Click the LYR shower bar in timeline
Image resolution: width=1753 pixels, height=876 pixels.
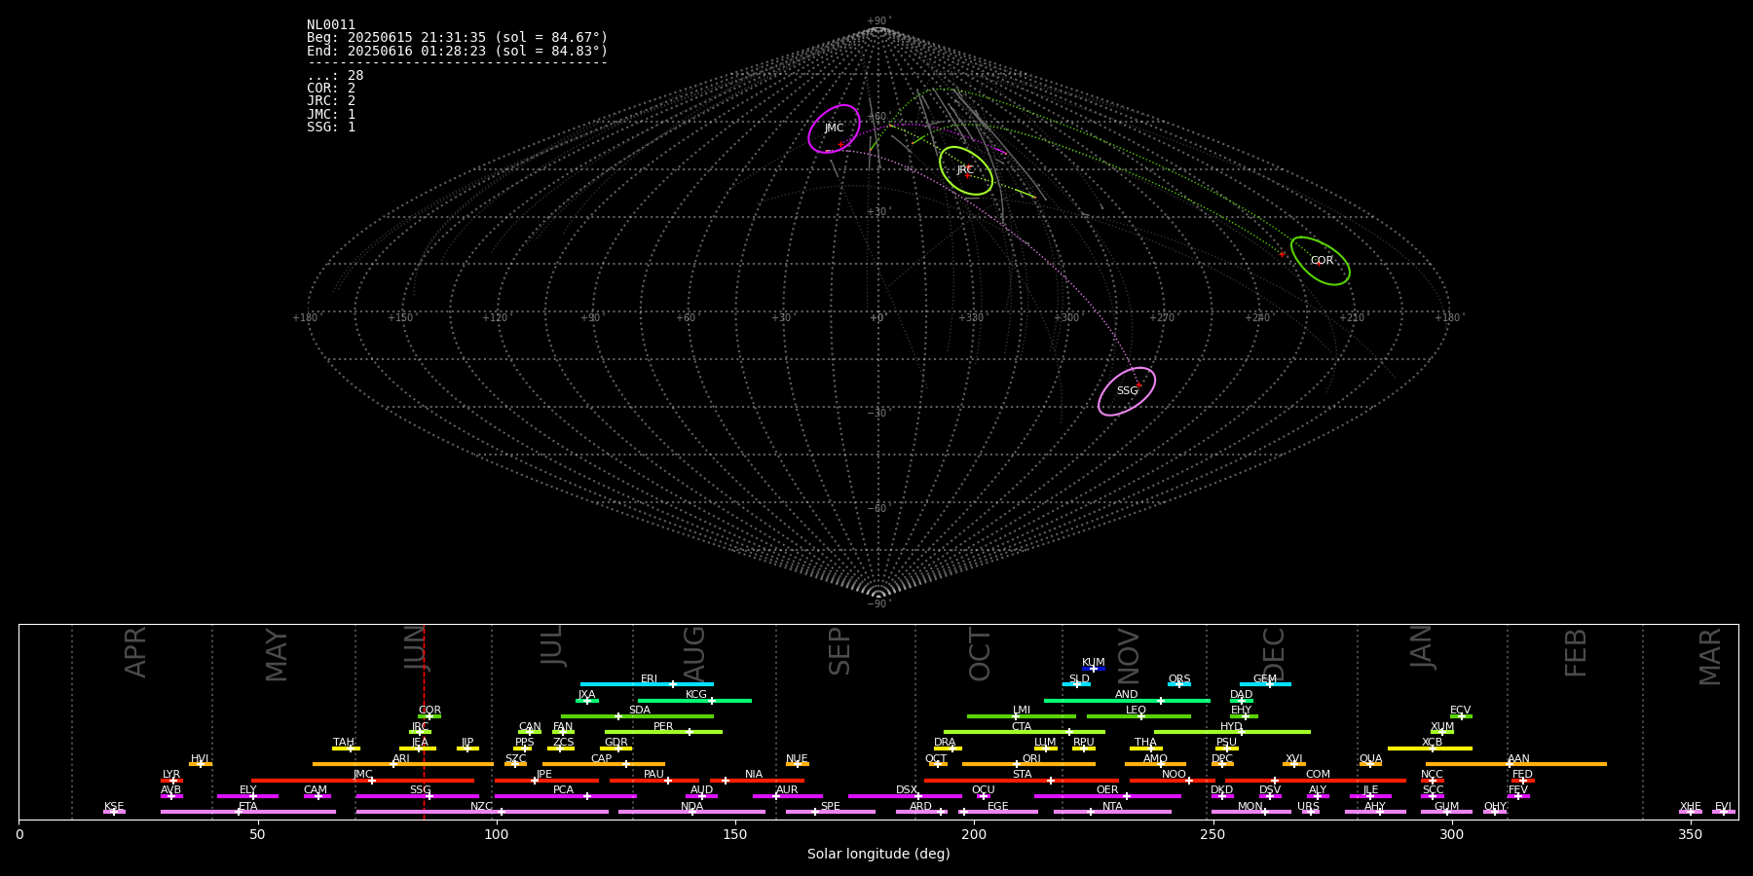tap(171, 781)
